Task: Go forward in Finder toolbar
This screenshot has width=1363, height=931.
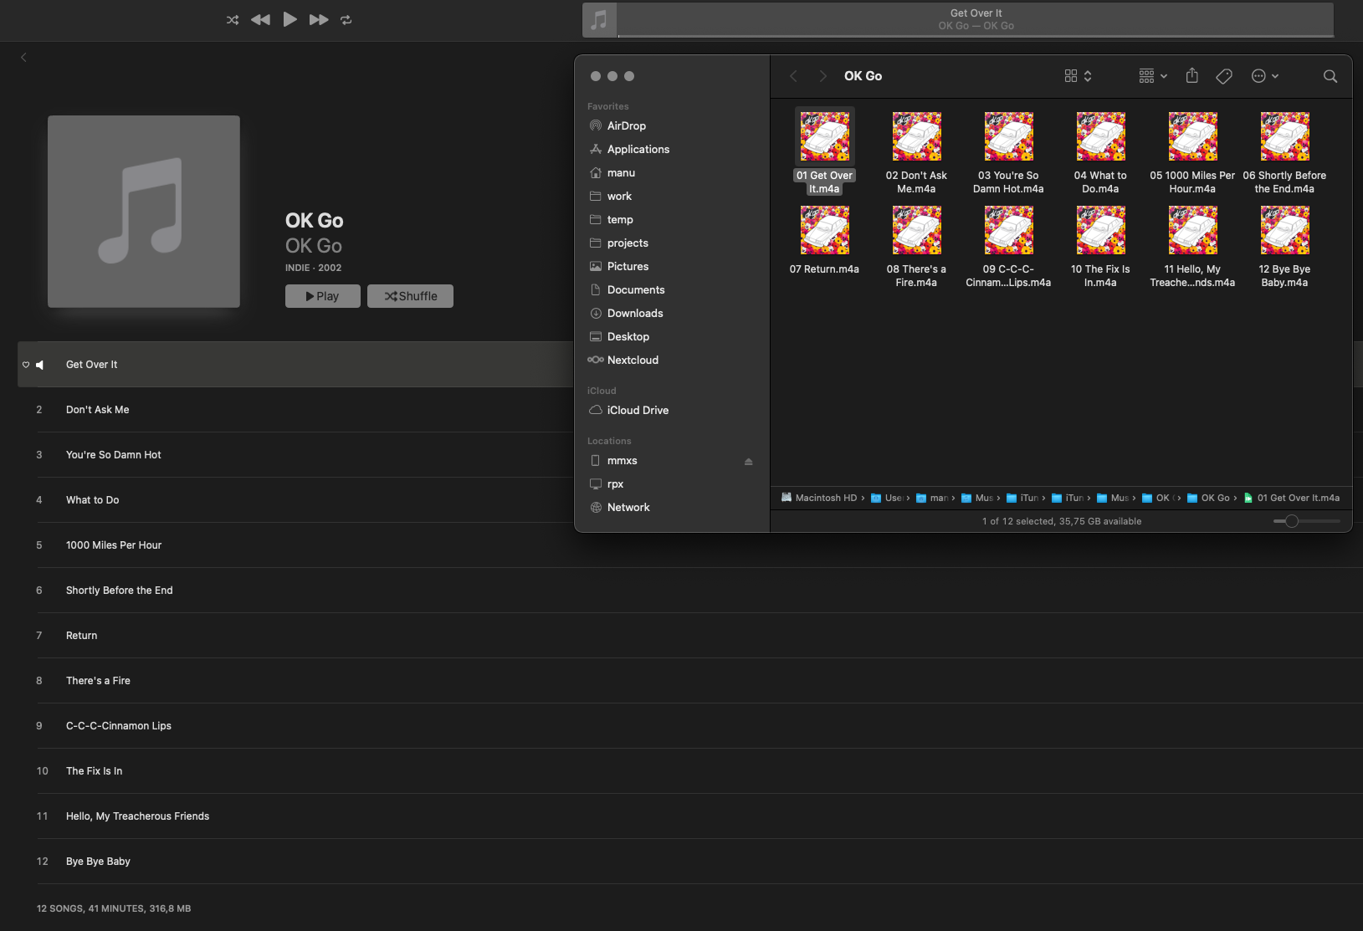Action: tap(823, 76)
